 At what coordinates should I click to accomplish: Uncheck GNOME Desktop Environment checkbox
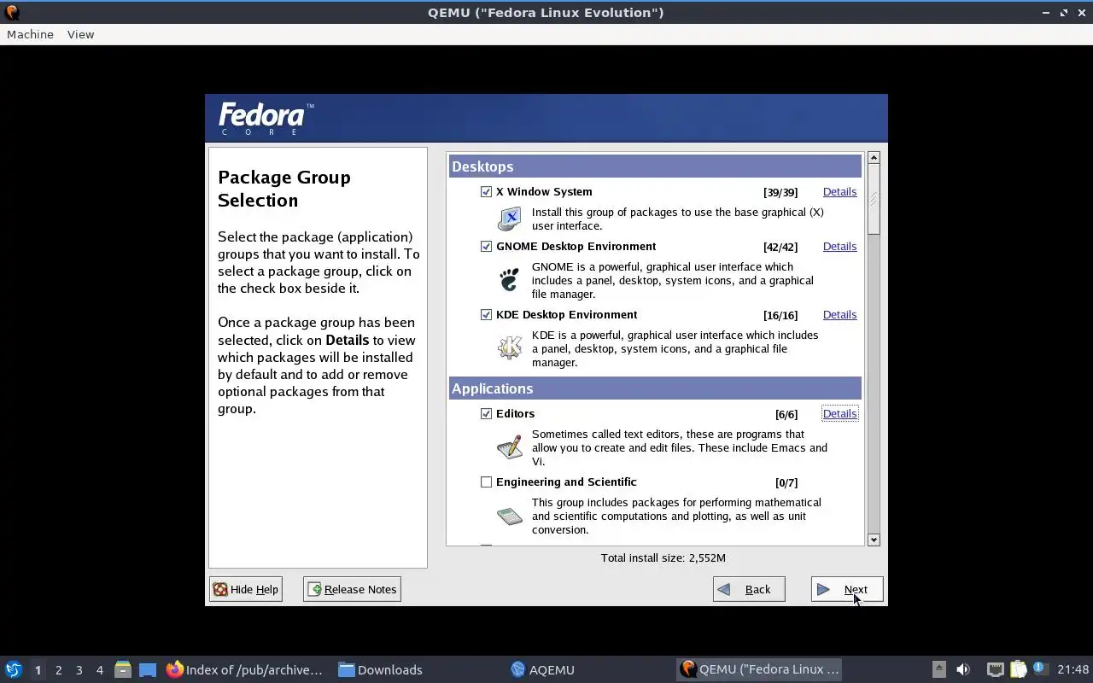486,247
